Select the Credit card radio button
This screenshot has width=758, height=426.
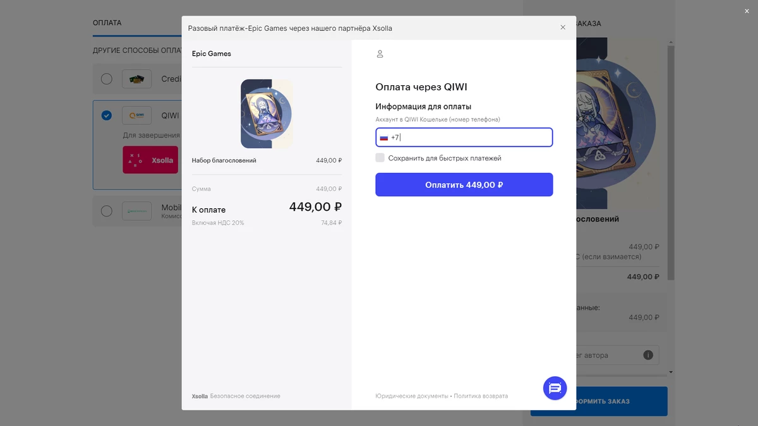click(107, 79)
